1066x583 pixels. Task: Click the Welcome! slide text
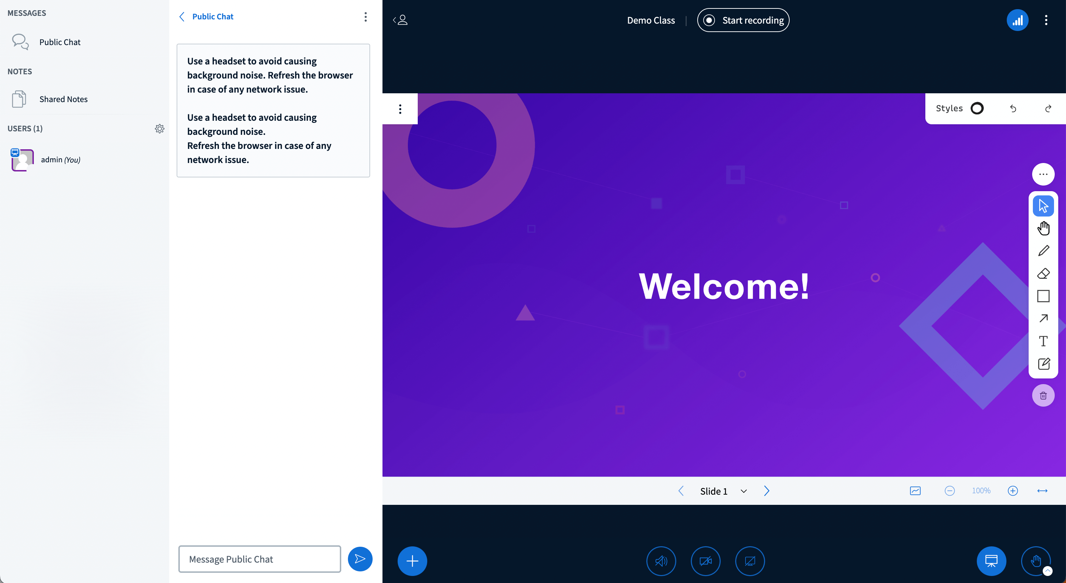pyautogui.click(x=724, y=286)
